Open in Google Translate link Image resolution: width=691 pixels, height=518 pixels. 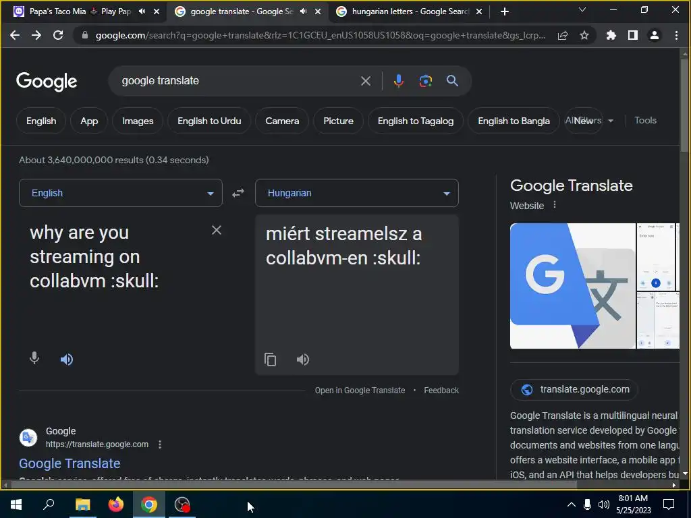click(360, 391)
